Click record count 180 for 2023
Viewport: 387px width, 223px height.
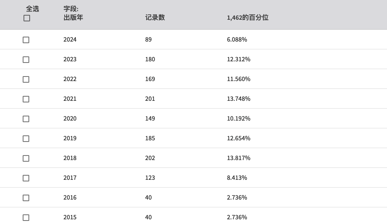pyautogui.click(x=150, y=59)
